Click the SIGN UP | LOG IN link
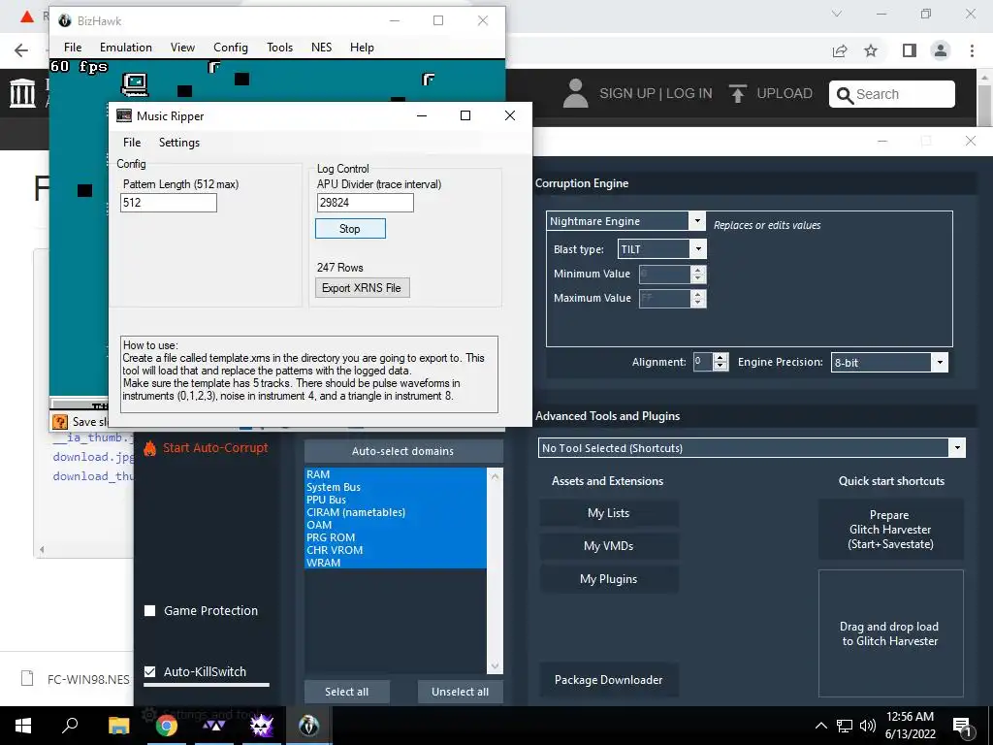Viewport: 993px width, 745px height. pos(656,93)
